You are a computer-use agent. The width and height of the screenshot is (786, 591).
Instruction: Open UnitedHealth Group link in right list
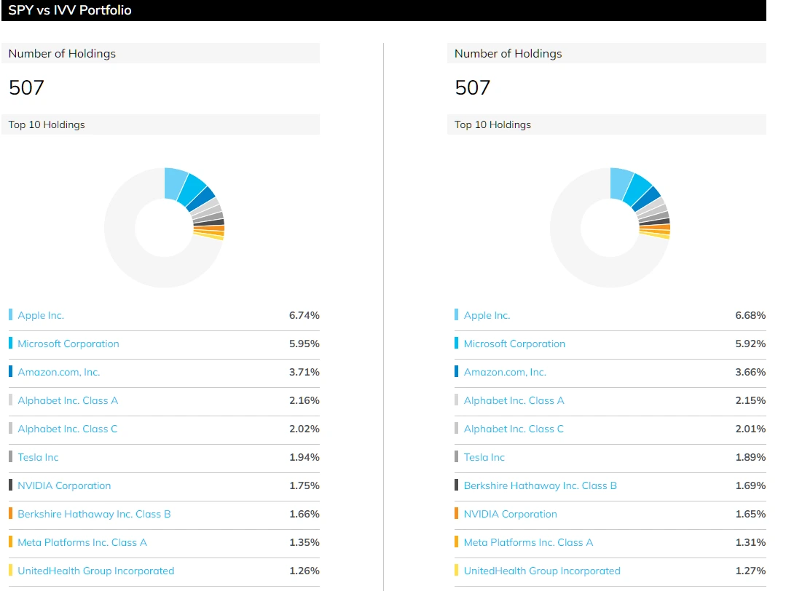[x=542, y=571]
